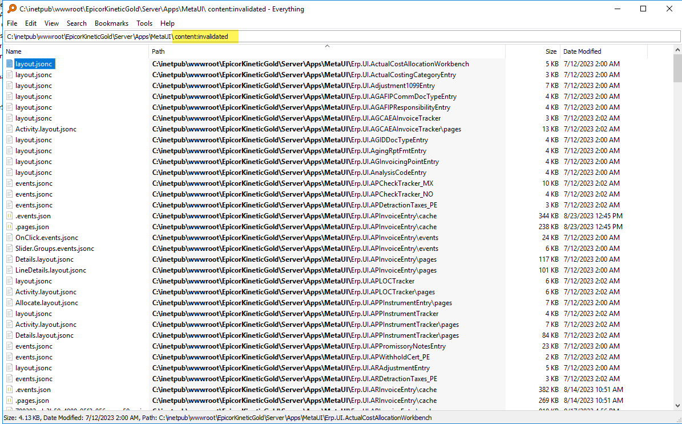Select Details.layout.jsonc in APInvoiceEntry\pages

point(45,259)
